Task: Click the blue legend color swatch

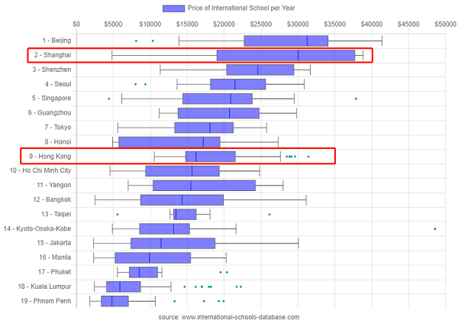Action: point(173,8)
